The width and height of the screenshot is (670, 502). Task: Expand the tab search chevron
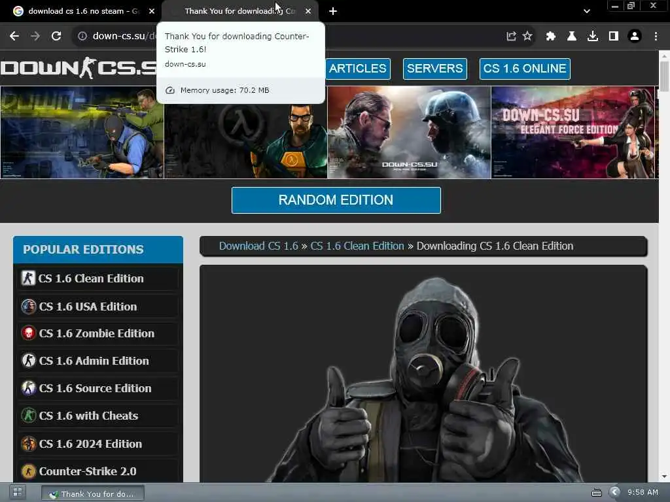(x=587, y=12)
